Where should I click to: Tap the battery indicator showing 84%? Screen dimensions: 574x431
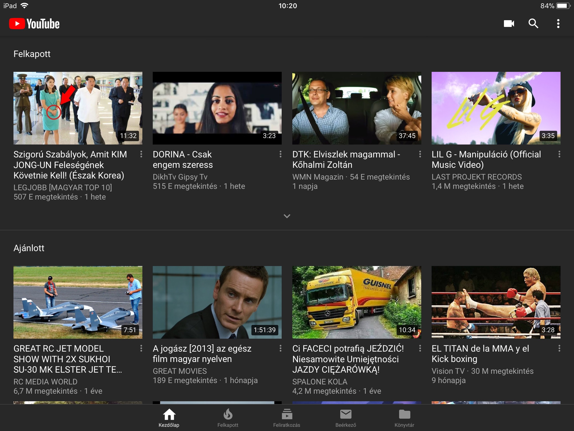(x=555, y=6)
